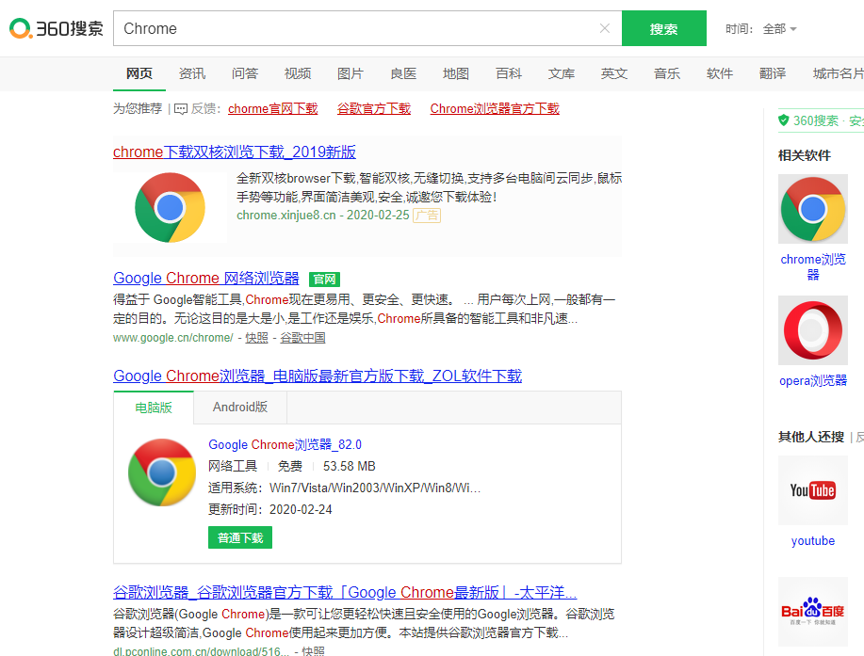Open the 资讯 search category
This screenshot has height=656, width=864.
[192, 73]
